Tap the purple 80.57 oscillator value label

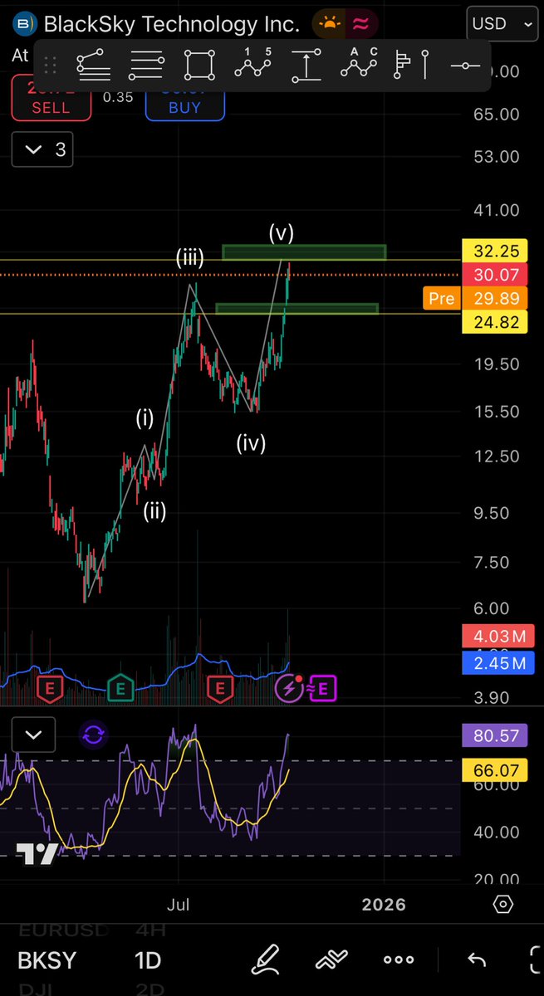495,735
